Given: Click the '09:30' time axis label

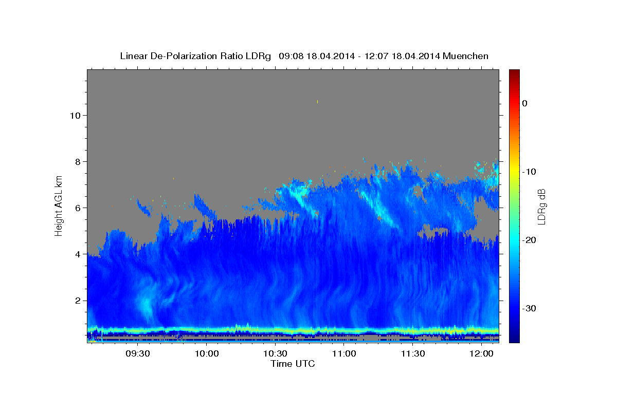Looking at the screenshot, I should click(138, 354).
